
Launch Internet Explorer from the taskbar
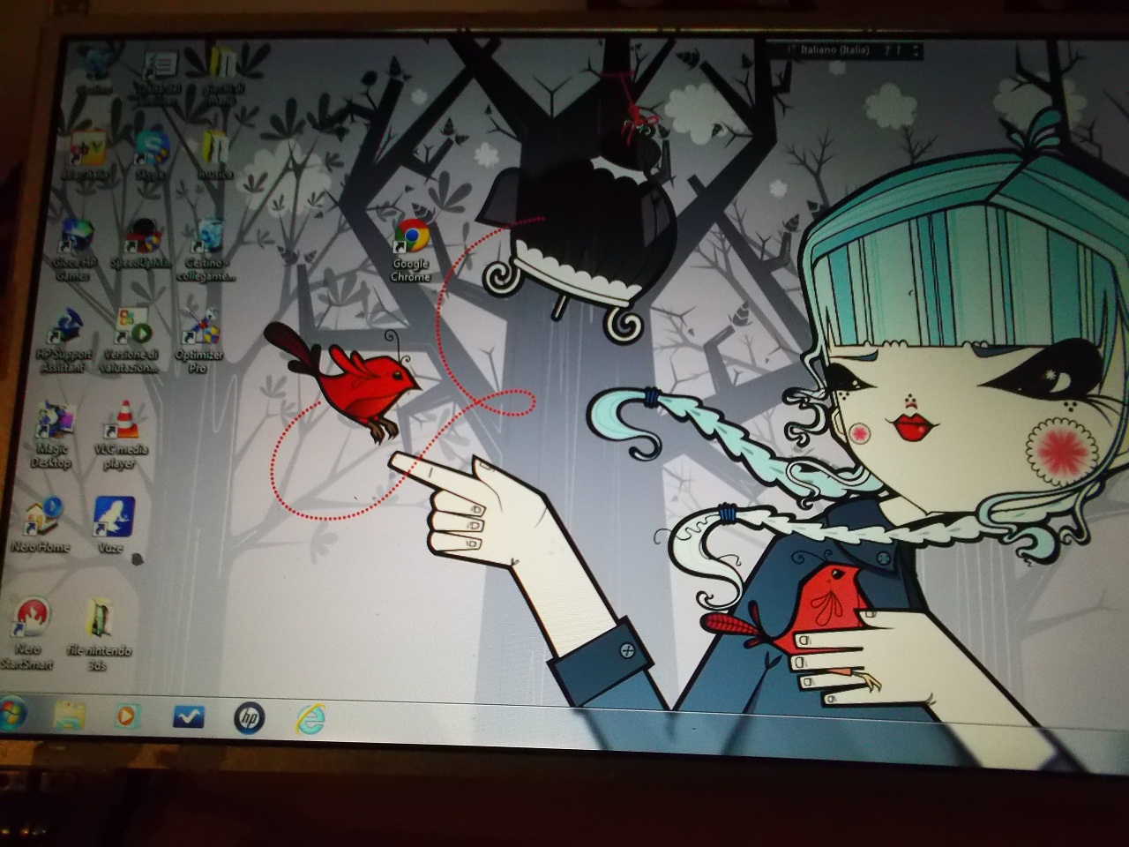310,719
